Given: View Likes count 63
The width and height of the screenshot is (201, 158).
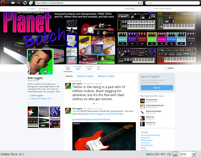Looking at the screenshot, I should pos(98,68).
